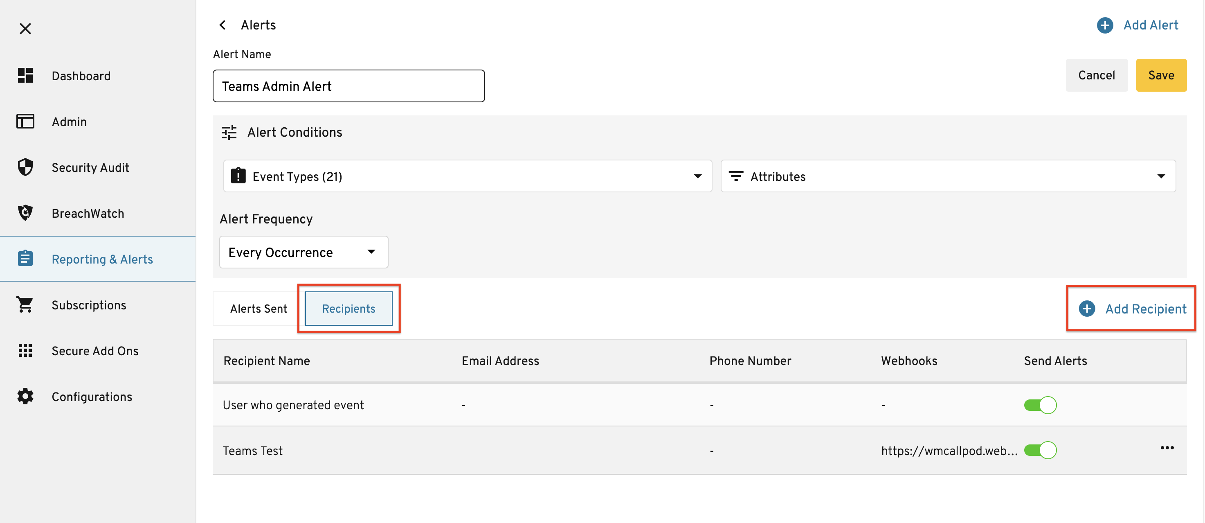1205x523 pixels.
Task: Click the Email Address column header
Action: (500, 361)
